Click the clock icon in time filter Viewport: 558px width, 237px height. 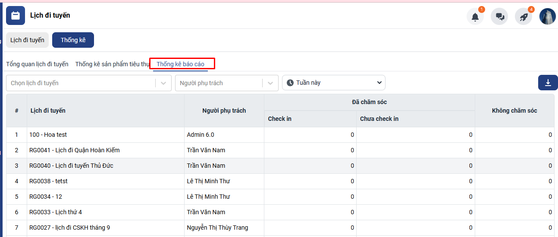290,83
